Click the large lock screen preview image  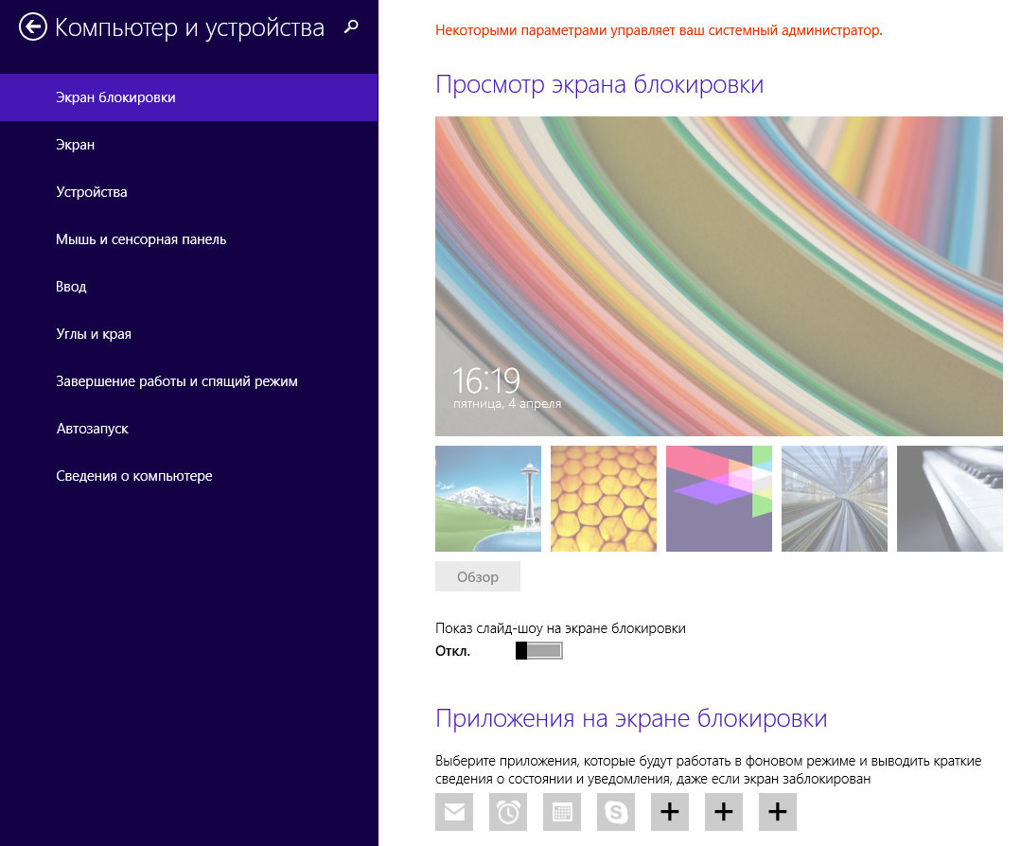pyautogui.click(x=718, y=275)
